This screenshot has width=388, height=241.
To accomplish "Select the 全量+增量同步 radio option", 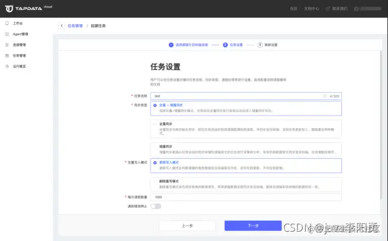I will 155,105.
